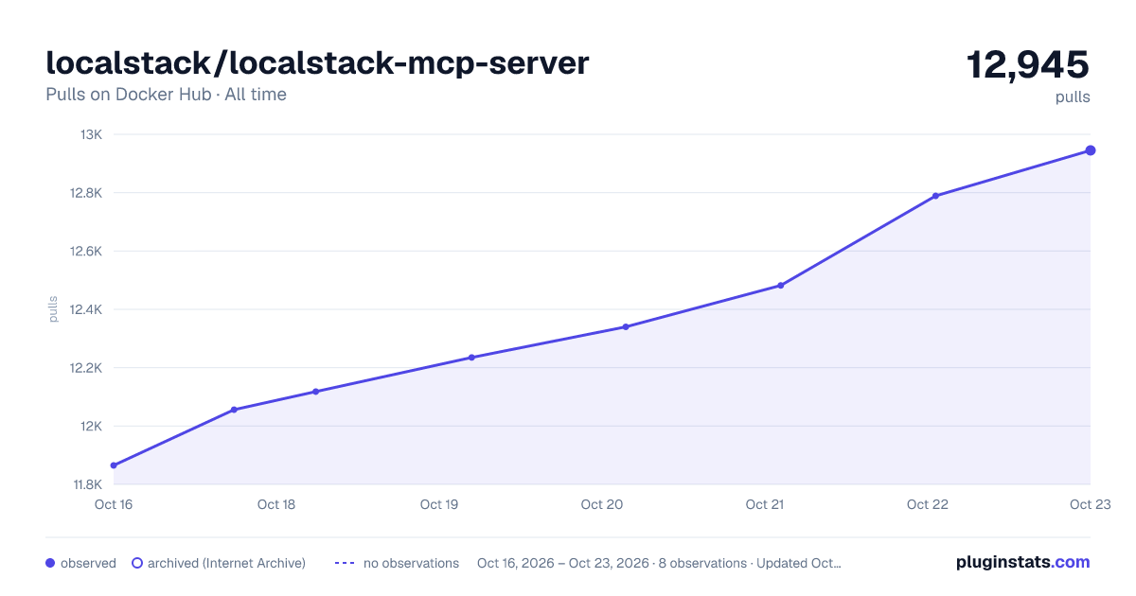The image size is (1136, 596).
Task: Click the hollow 'archived' legend circle
Action: [137, 563]
